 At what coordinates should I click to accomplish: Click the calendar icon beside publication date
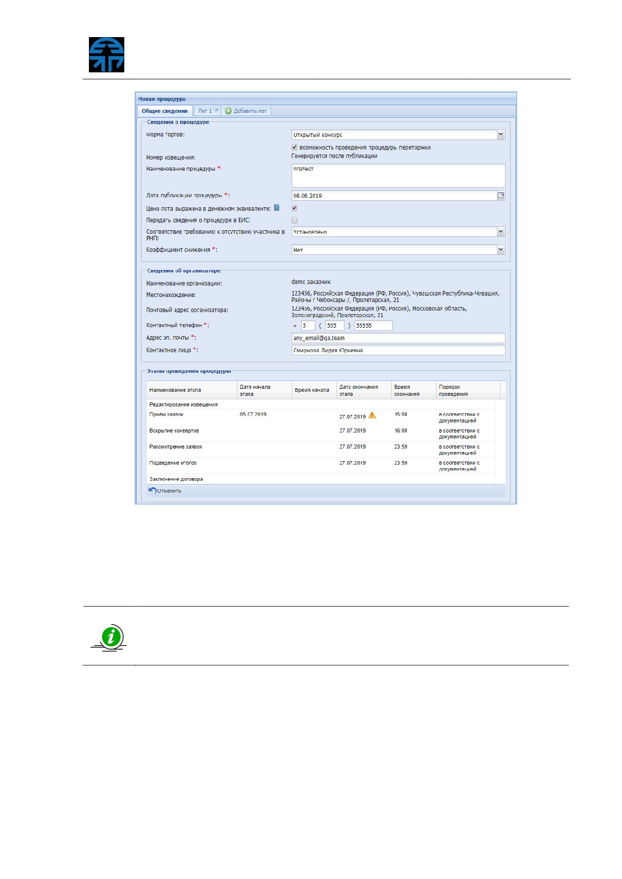(x=501, y=195)
